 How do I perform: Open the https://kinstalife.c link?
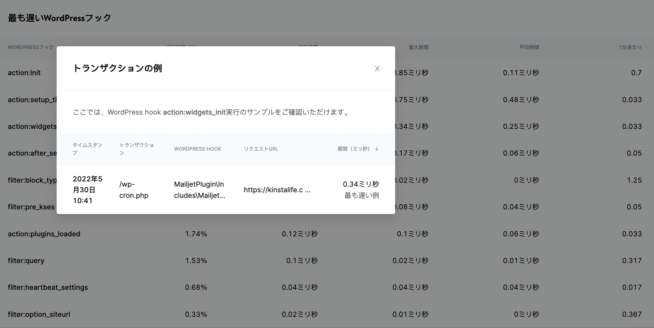[x=277, y=190]
